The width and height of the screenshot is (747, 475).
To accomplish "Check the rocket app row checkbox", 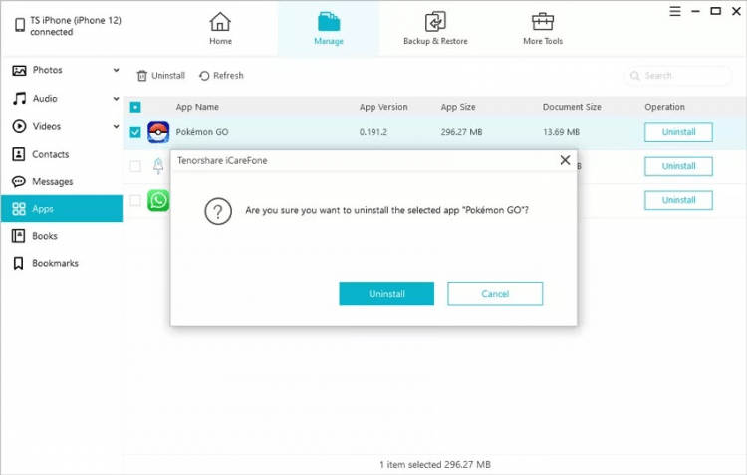I will 135,166.
